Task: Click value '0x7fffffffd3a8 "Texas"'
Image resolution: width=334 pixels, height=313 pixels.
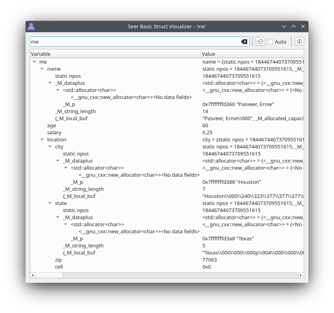Action: pyautogui.click(x=228, y=238)
